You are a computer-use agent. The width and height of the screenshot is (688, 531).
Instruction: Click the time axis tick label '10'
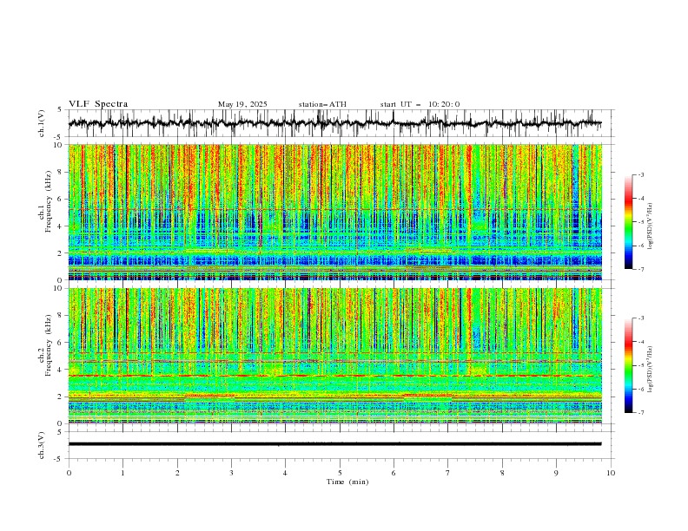[611, 473]
